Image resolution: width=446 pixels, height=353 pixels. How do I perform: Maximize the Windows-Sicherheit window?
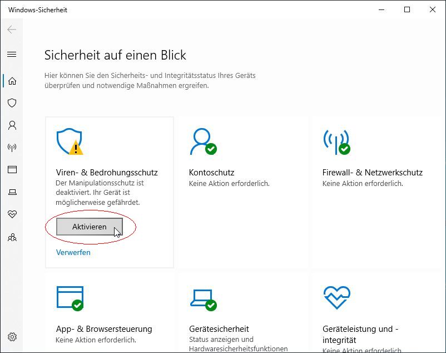(x=407, y=9)
